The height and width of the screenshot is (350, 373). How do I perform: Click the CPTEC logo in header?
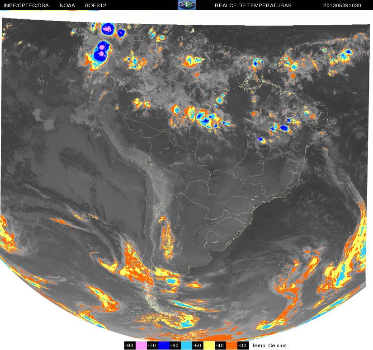click(x=186, y=5)
